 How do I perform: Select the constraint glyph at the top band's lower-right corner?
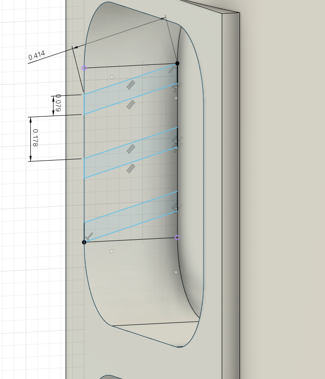pos(177,87)
